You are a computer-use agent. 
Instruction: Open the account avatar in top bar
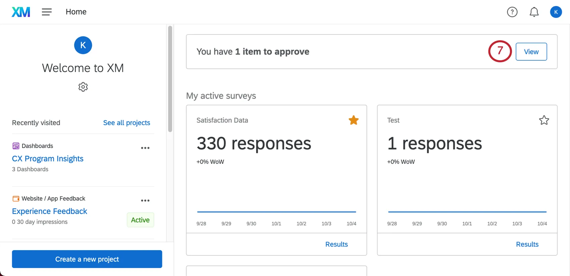pyautogui.click(x=556, y=12)
